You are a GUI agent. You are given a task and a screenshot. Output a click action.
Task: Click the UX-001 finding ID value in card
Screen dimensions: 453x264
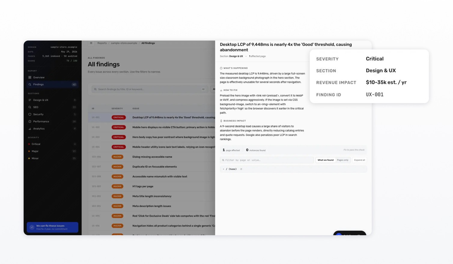[375, 95]
